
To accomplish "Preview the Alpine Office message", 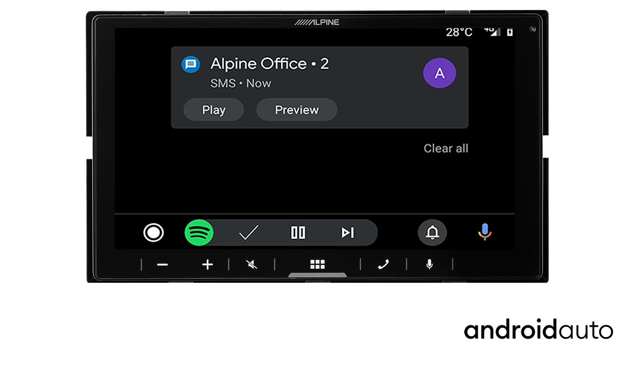I will [x=297, y=110].
